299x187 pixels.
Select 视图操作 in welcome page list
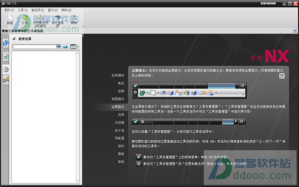[118, 99]
